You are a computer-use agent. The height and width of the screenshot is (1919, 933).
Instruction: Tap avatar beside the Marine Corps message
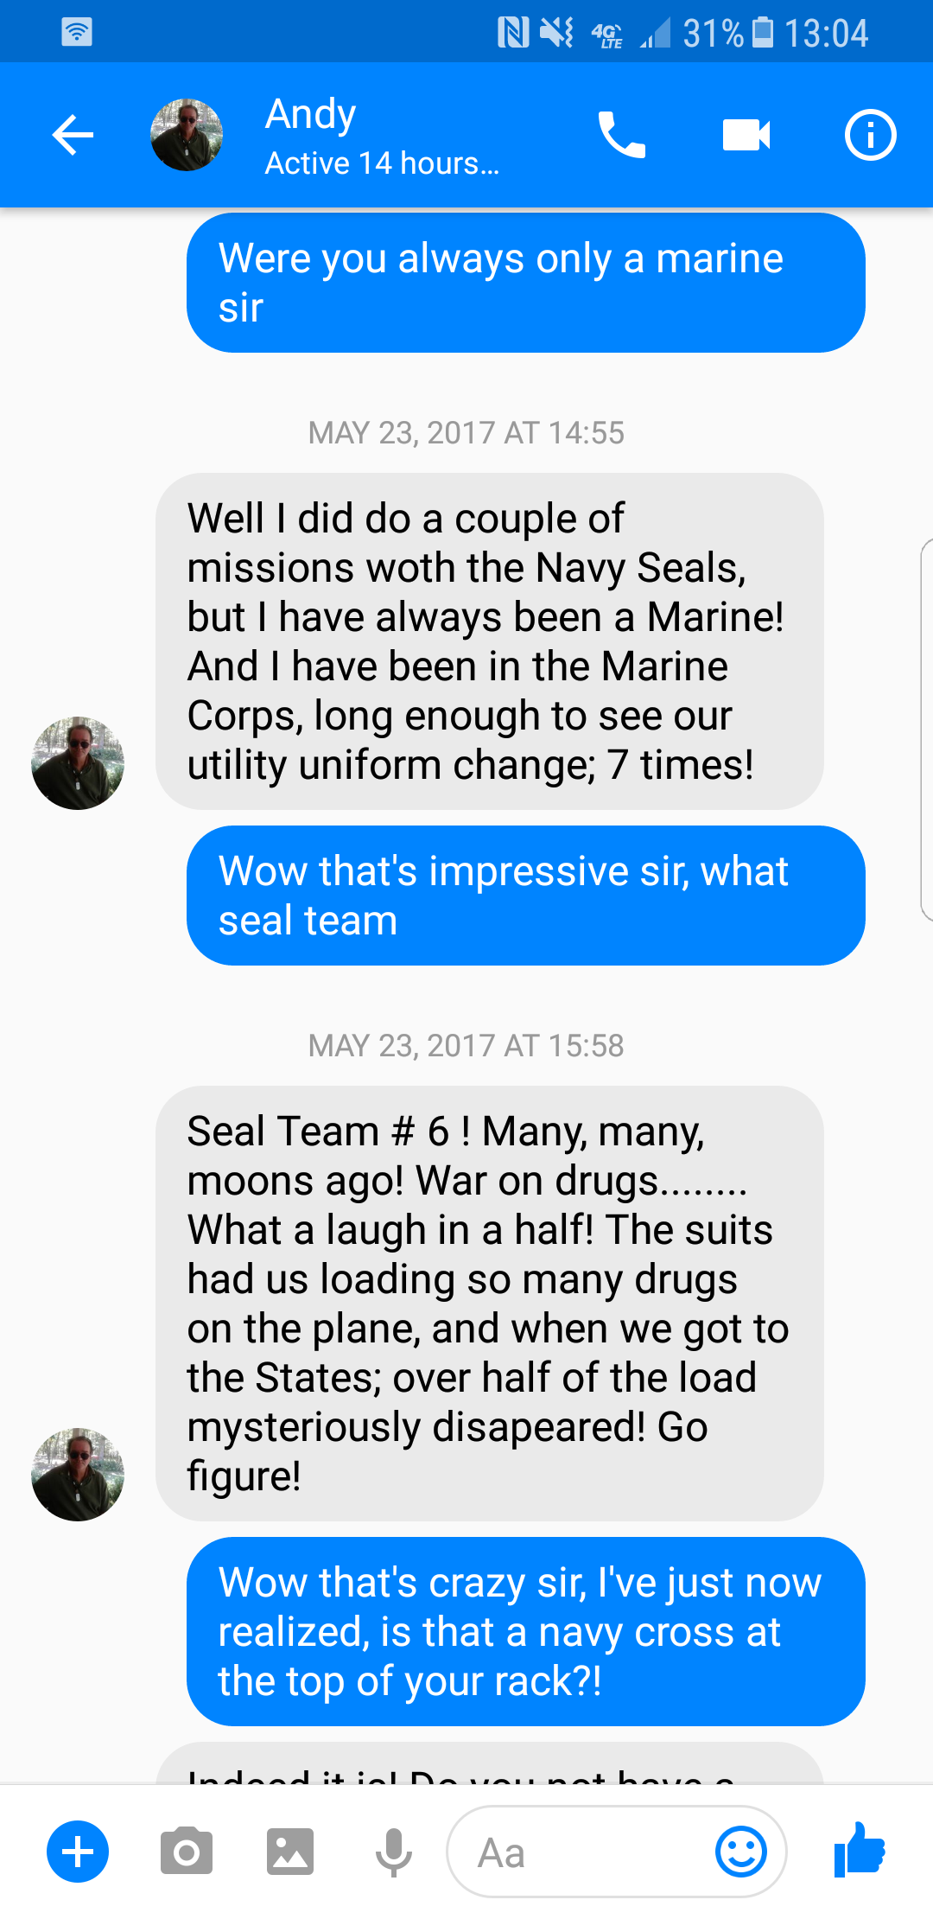coord(78,762)
